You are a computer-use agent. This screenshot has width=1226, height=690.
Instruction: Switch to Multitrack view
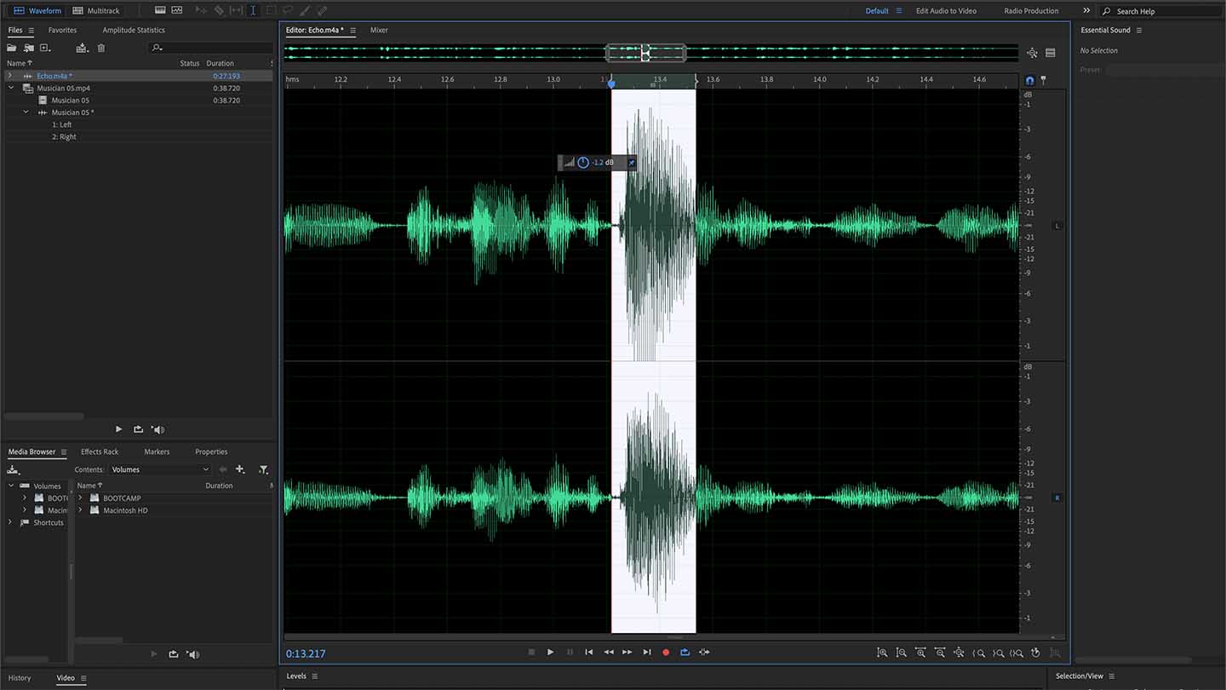point(96,11)
